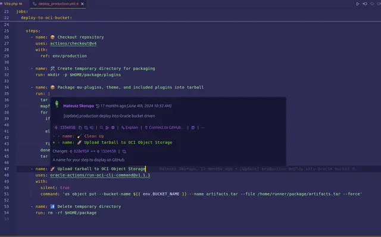381x237 pixels.
Task: Click the date '(June 4th, 2024 10:32 AM)'
Action: pyautogui.click(x=149, y=106)
